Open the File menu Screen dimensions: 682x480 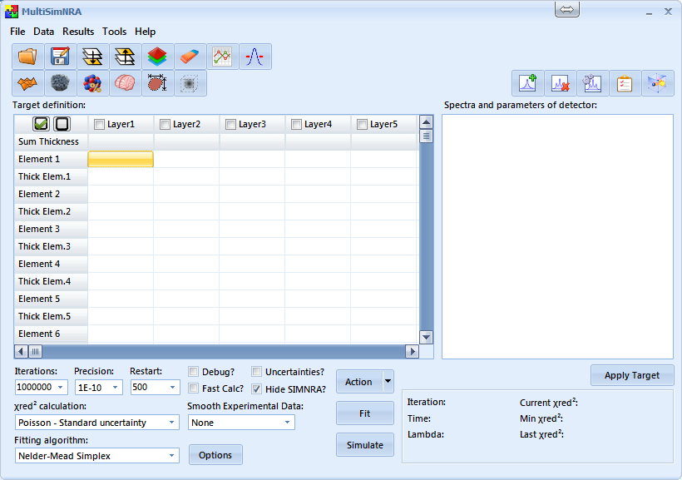pyautogui.click(x=17, y=32)
